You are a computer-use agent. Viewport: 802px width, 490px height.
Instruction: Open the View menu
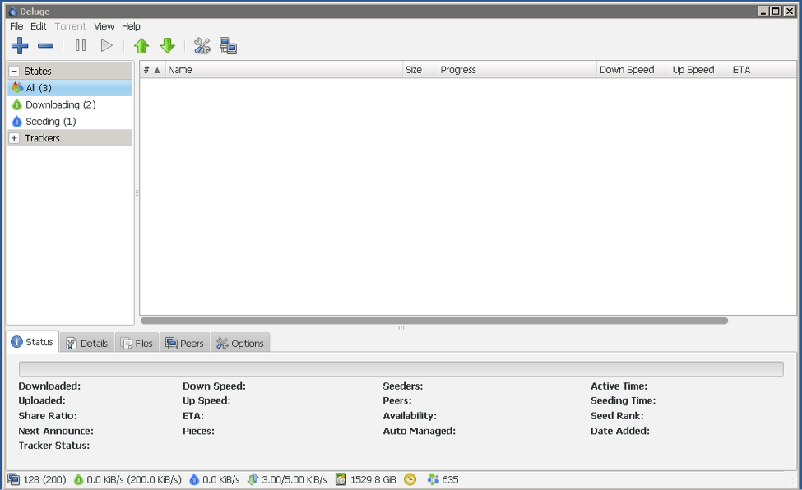(104, 26)
